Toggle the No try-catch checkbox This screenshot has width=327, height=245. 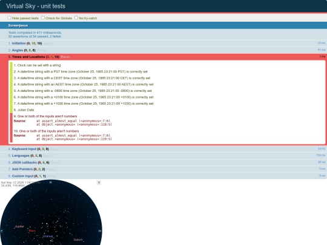pos(76,18)
